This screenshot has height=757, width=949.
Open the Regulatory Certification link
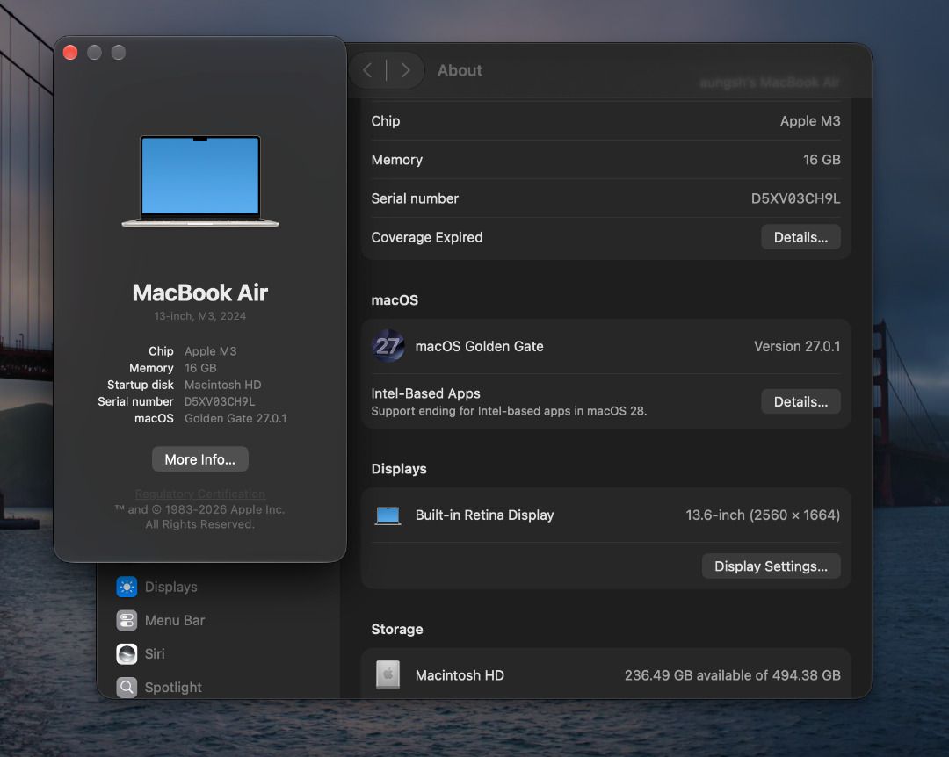[x=200, y=494]
